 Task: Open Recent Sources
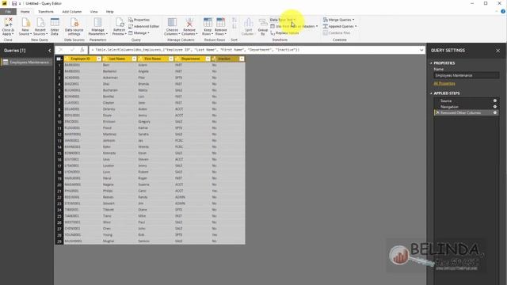pos(40,26)
